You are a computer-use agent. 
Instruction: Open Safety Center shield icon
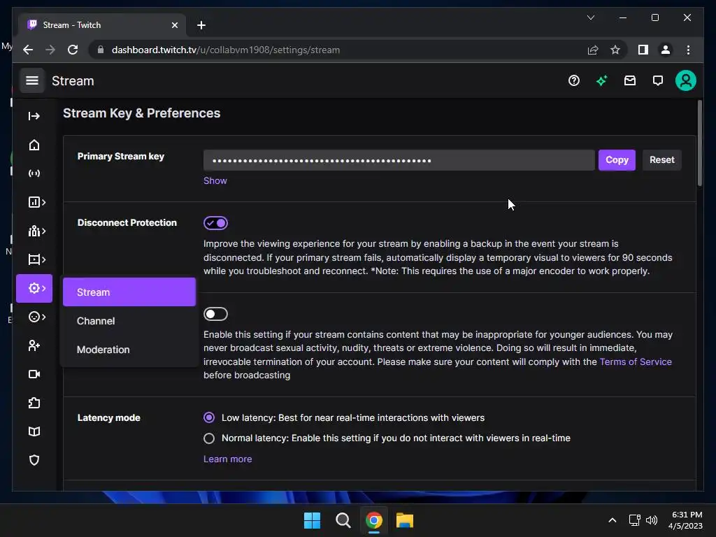tap(34, 460)
